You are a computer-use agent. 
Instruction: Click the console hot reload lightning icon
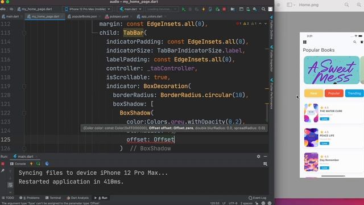(31, 163)
